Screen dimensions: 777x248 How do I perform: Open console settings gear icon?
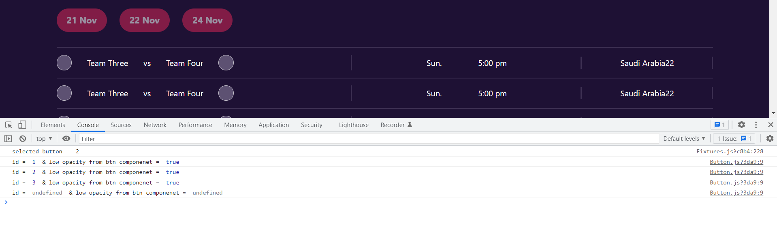click(770, 139)
